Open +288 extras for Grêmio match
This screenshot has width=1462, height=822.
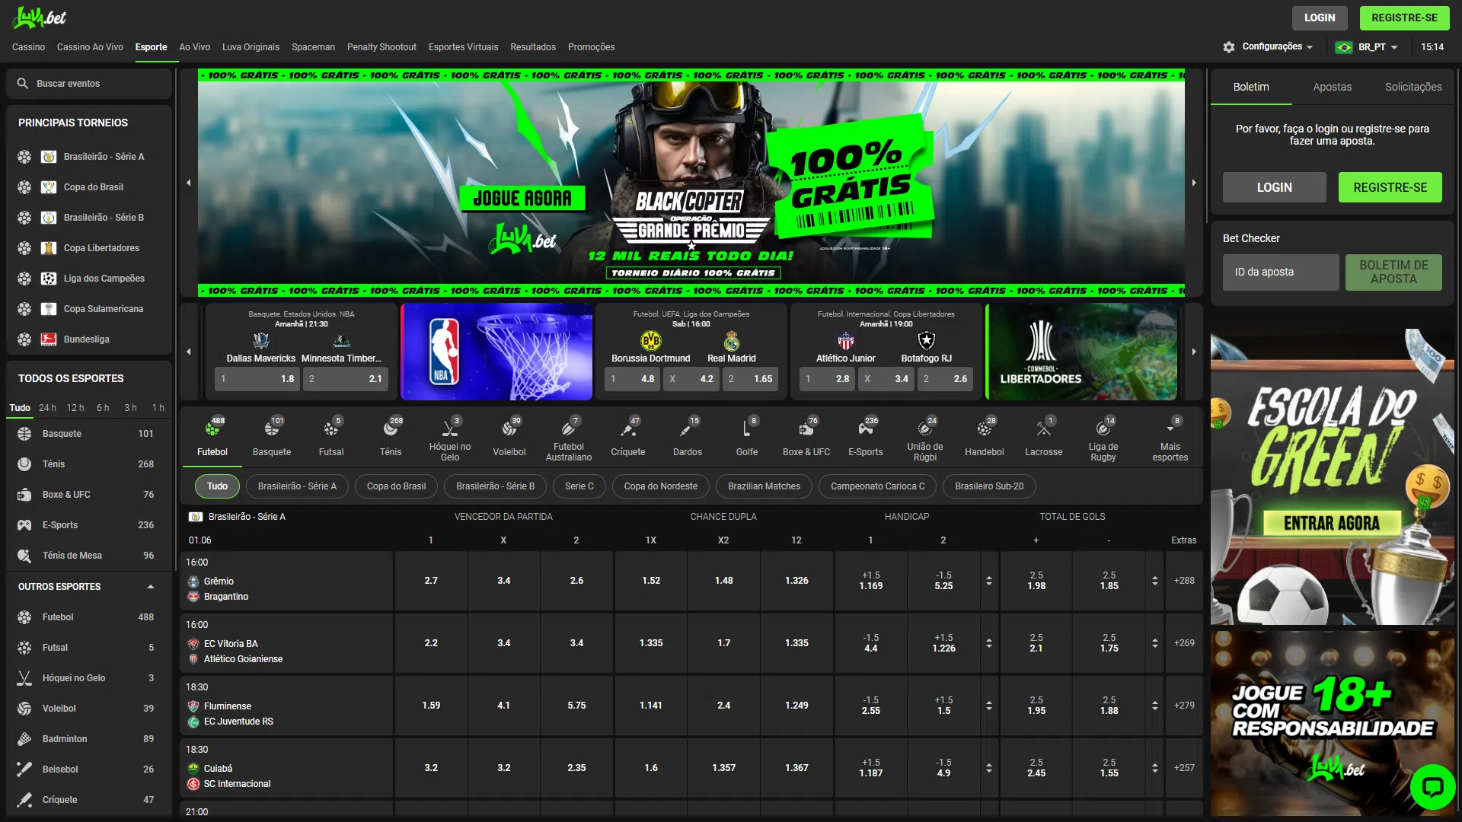pos(1184,581)
